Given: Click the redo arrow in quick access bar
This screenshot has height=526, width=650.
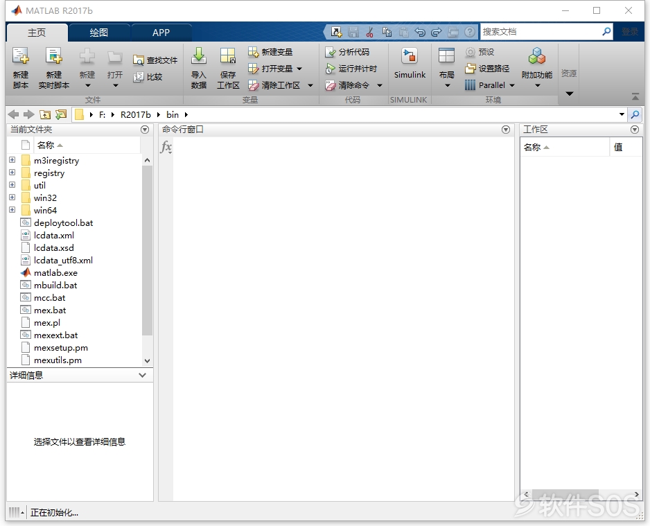Looking at the screenshot, I should tap(437, 32).
